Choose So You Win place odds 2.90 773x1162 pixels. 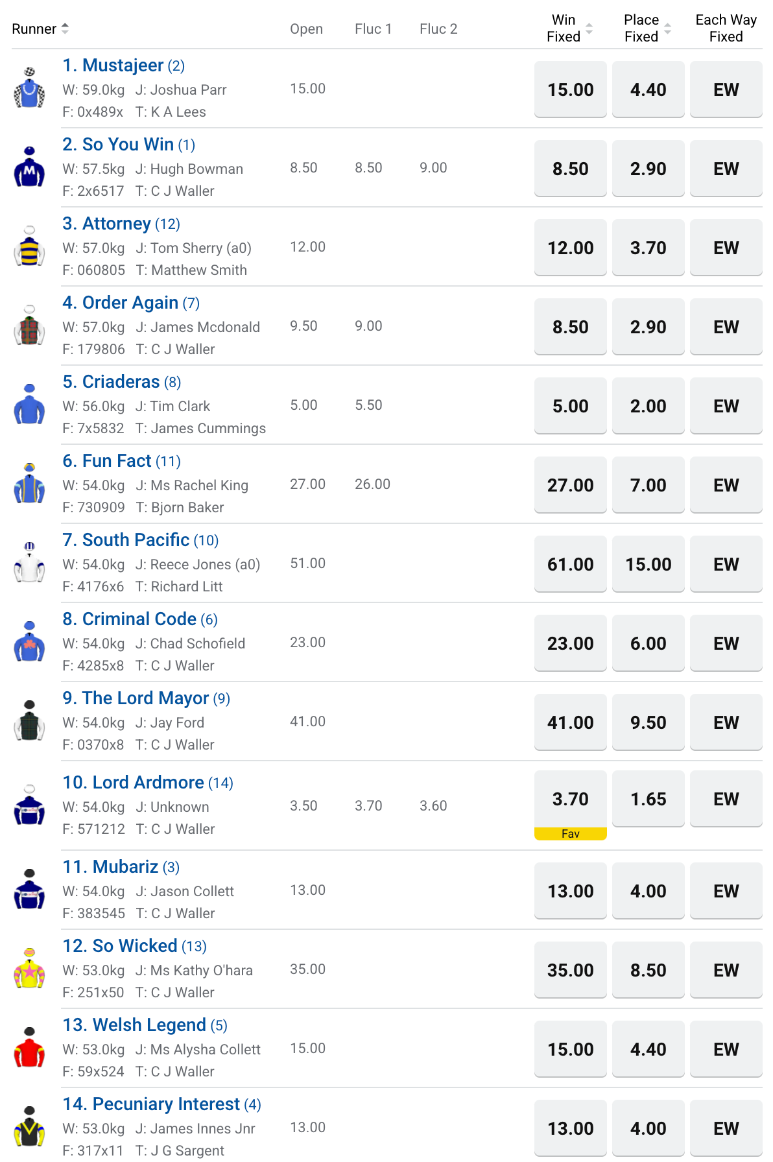pos(648,169)
